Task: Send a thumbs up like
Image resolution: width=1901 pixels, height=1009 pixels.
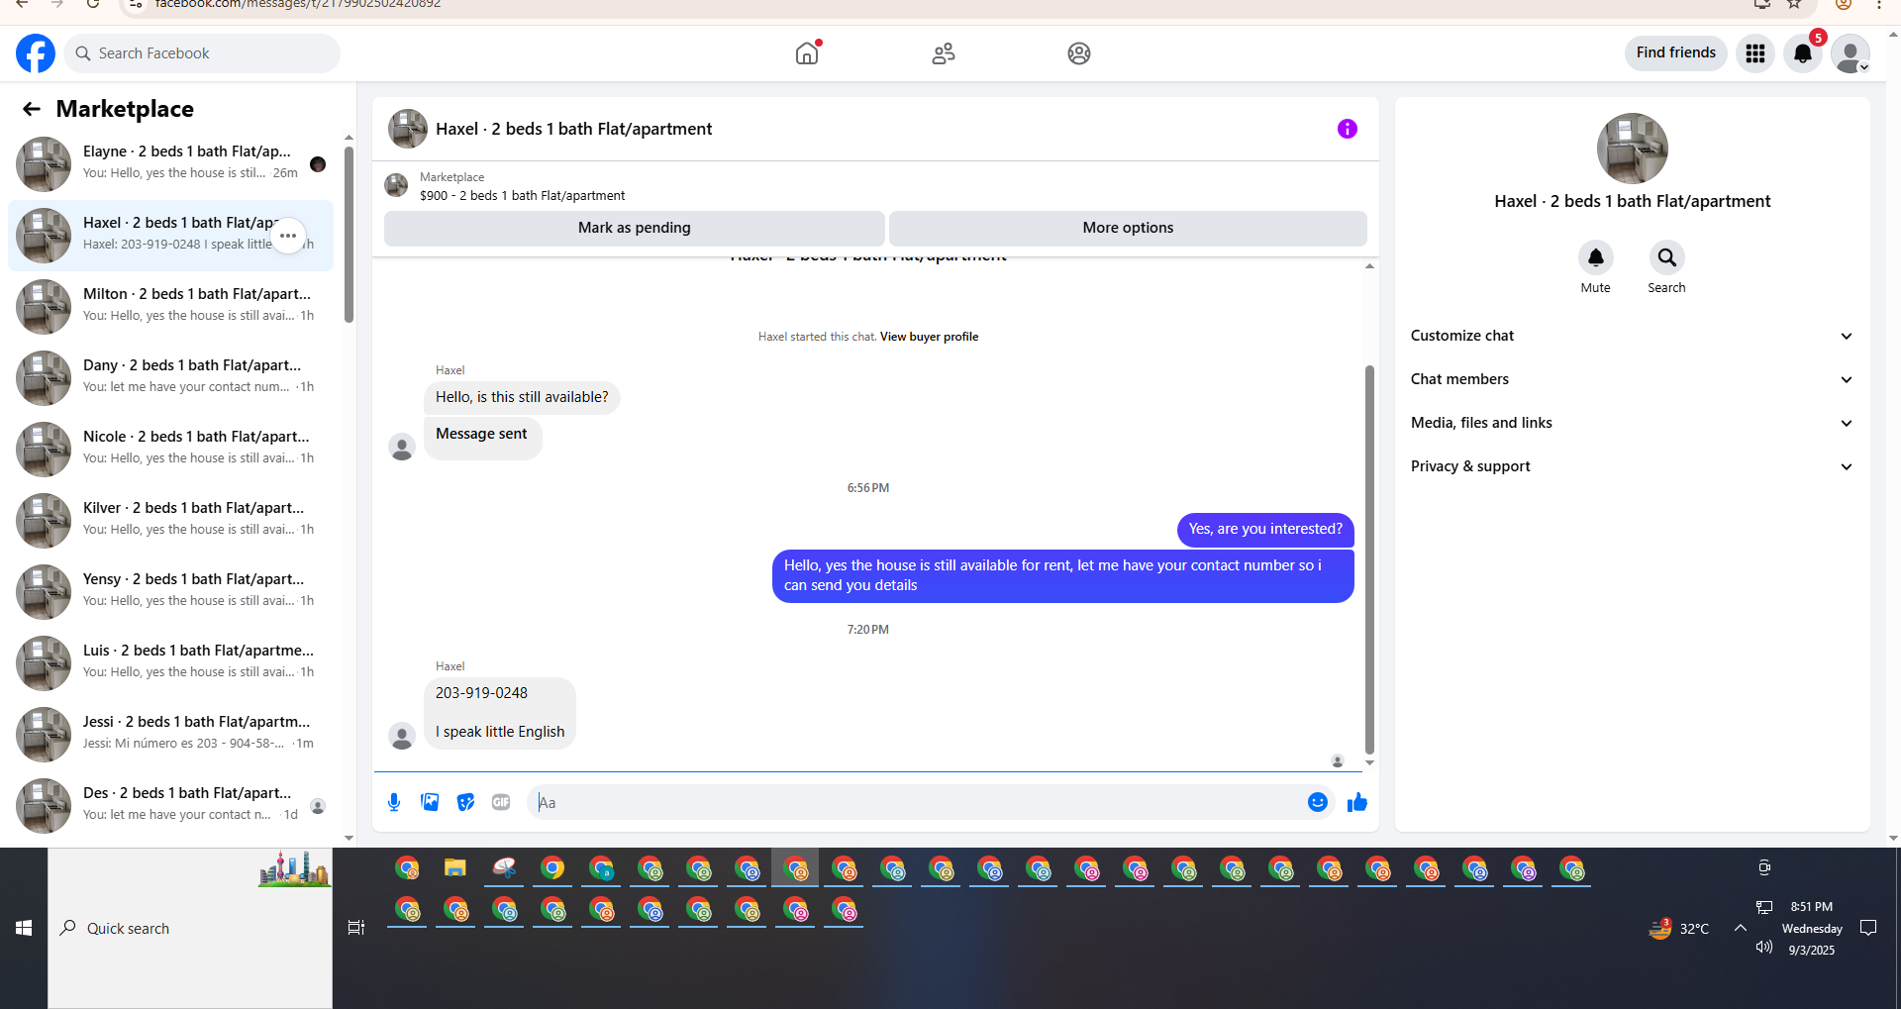Action: (x=1357, y=802)
